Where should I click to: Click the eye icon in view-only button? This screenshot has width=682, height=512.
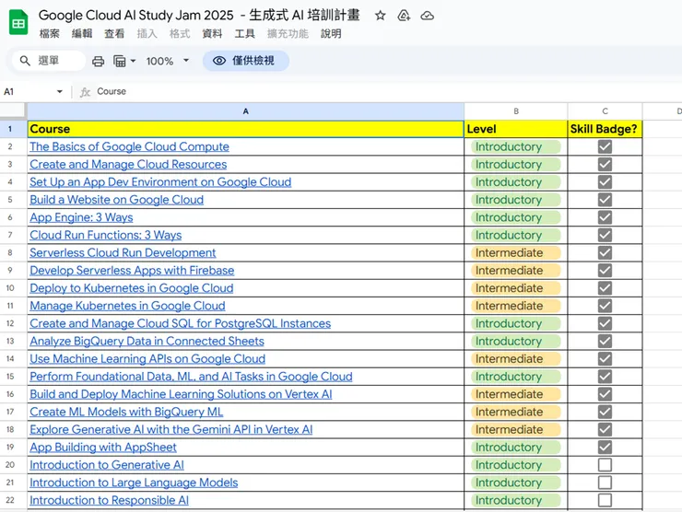tap(219, 61)
